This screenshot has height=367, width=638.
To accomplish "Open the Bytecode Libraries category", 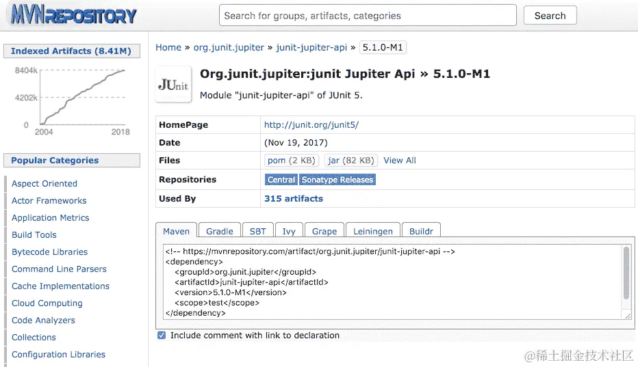I will point(50,252).
